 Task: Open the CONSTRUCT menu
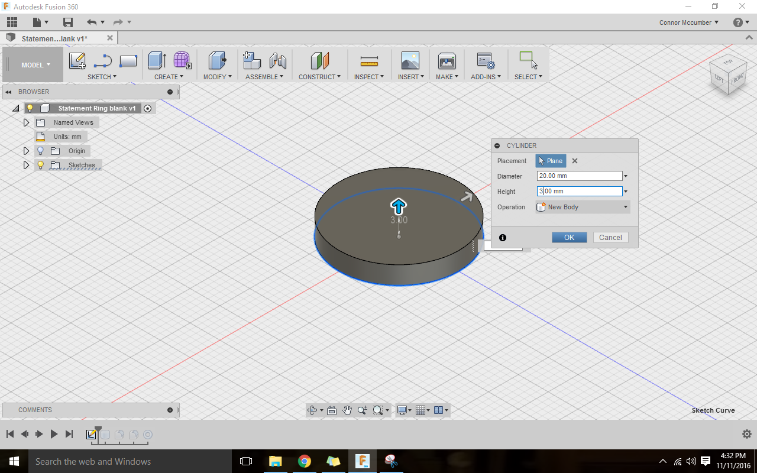[x=319, y=77]
